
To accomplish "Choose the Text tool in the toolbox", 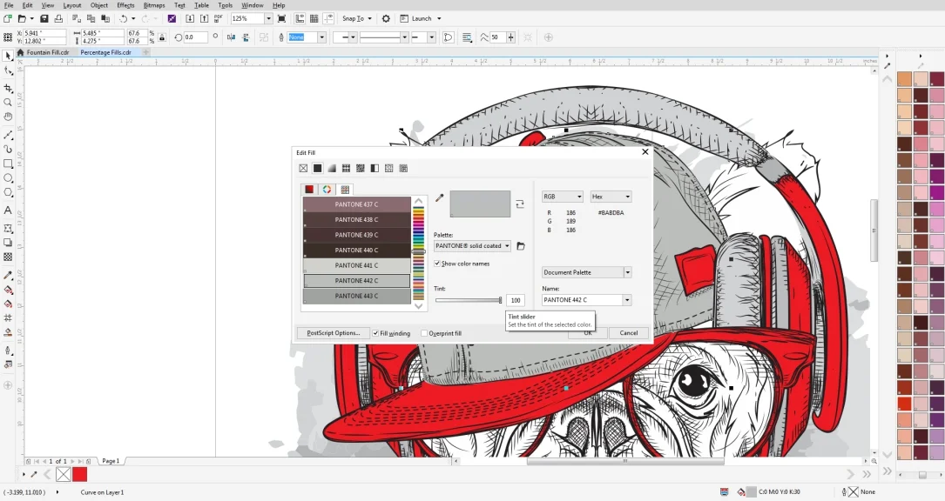I will click(x=7, y=211).
